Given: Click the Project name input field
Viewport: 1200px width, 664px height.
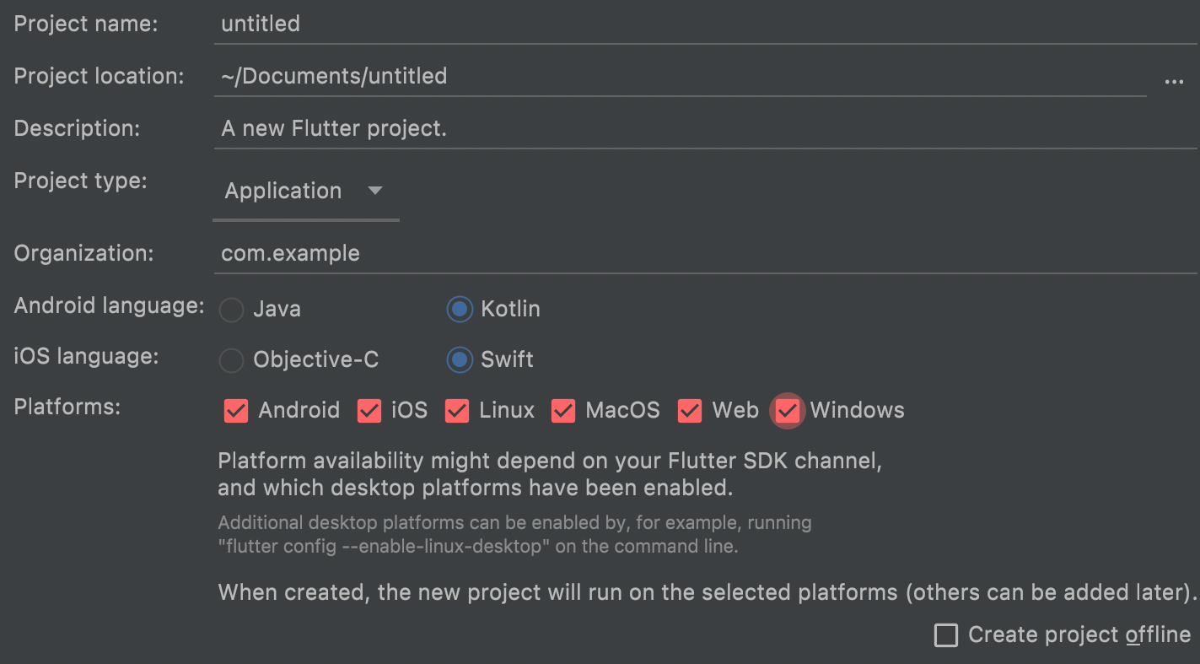Looking at the screenshot, I should pos(705,24).
